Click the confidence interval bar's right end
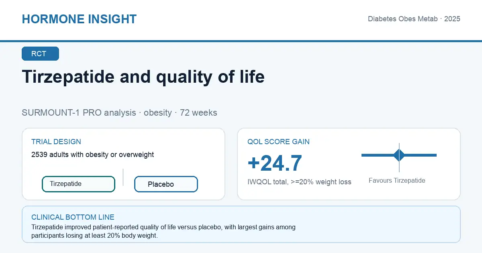482x253 pixels. 435,155
